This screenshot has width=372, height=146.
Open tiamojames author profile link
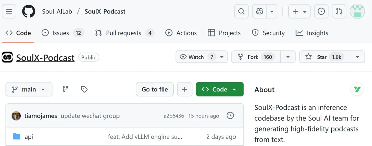pyautogui.click(x=41, y=116)
